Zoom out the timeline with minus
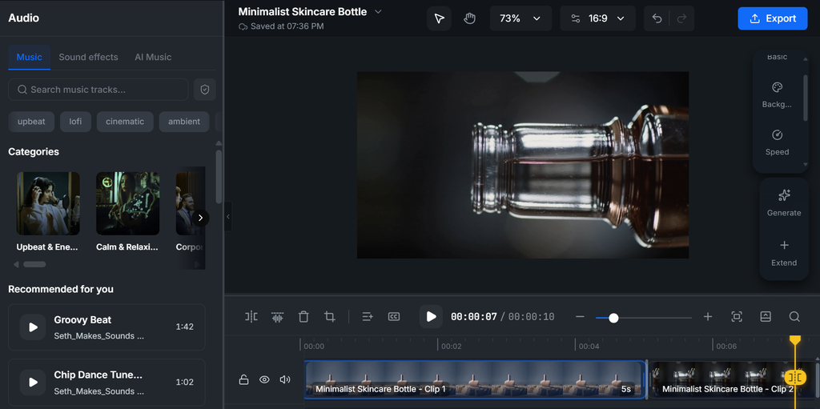Viewport: 820px width, 409px height. (580, 316)
